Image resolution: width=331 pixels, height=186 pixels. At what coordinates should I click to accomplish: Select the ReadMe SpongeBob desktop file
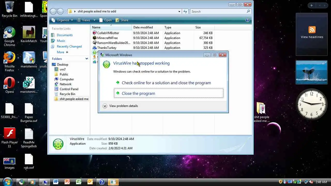(x=29, y=138)
